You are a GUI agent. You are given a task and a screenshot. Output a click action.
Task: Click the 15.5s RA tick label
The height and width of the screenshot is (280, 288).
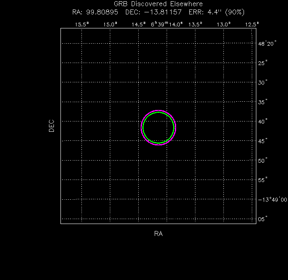click(x=82, y=24)
